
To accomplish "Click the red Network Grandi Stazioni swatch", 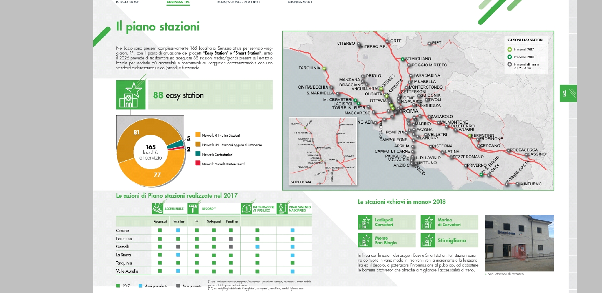I will tap(198, 164).
